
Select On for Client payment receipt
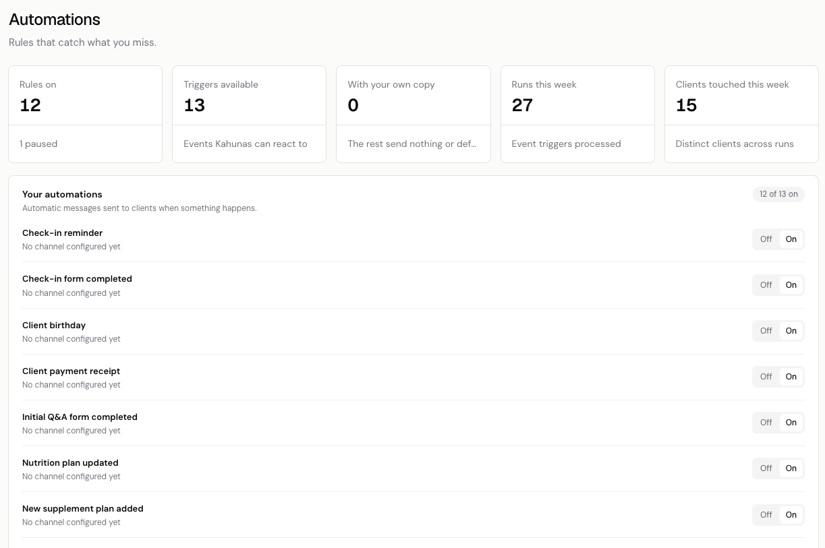(x=791, y=377)
